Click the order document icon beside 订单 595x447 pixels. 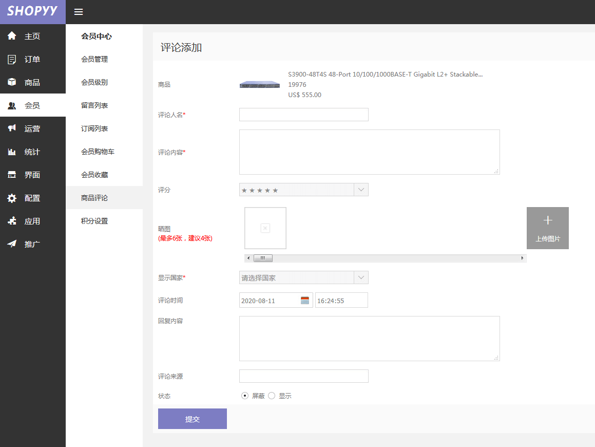[x=12, y=59]
